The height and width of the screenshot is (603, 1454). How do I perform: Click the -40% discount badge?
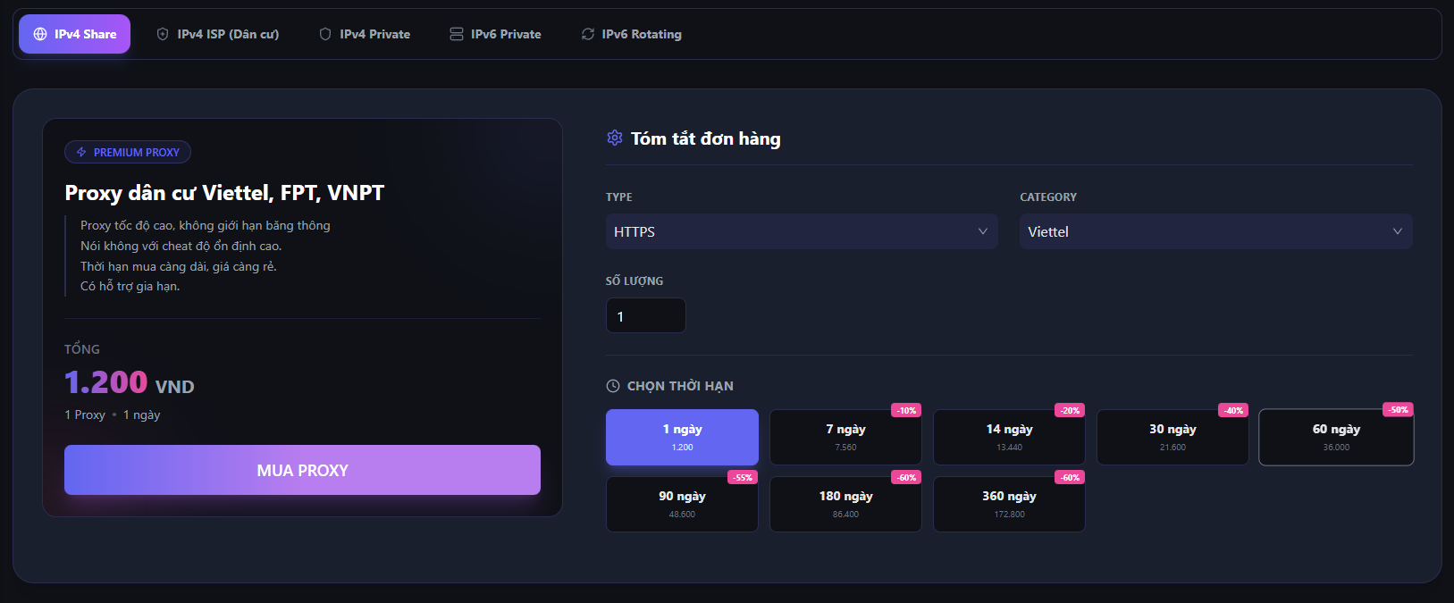tap(1233, 410)
